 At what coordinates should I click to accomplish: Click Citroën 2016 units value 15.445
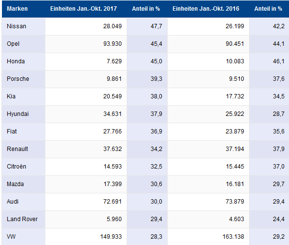[235, 167]
